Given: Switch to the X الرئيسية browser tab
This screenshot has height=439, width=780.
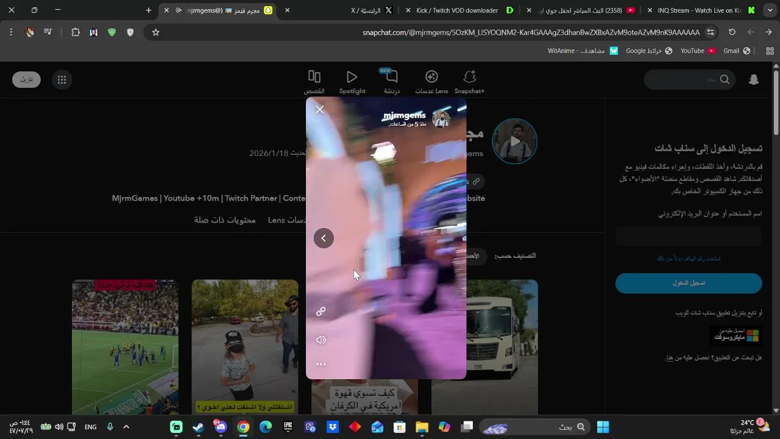Looking at the screenshot, I should click(x=370, y=10).
